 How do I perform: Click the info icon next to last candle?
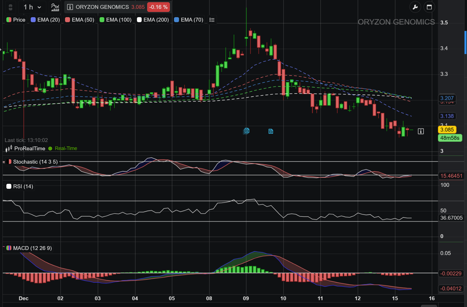(x=421, y=131)
